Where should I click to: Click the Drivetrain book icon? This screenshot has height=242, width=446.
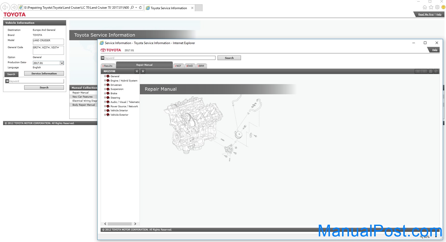(108, 85)
